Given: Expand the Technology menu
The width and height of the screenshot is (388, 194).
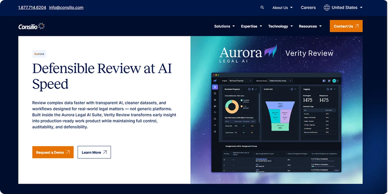Looking at the screenshot, I should (280, 26).
